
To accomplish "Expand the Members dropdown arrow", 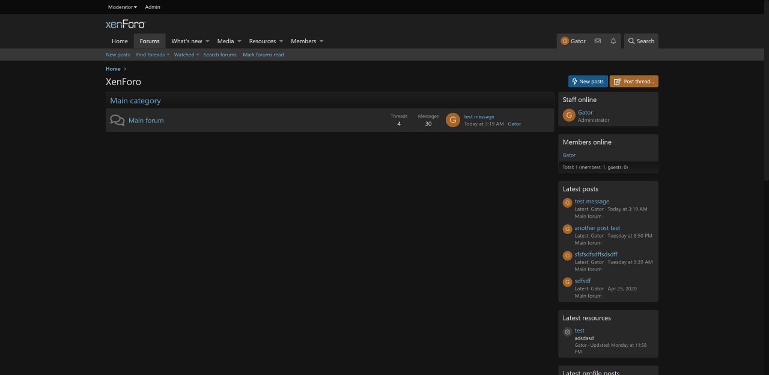I will pyautogui.click(x=321, y=41).
